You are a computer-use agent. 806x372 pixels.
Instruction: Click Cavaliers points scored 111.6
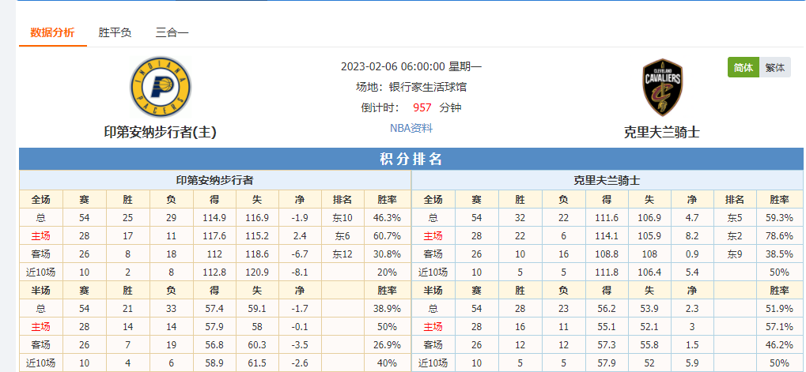[x=607, y=217]
